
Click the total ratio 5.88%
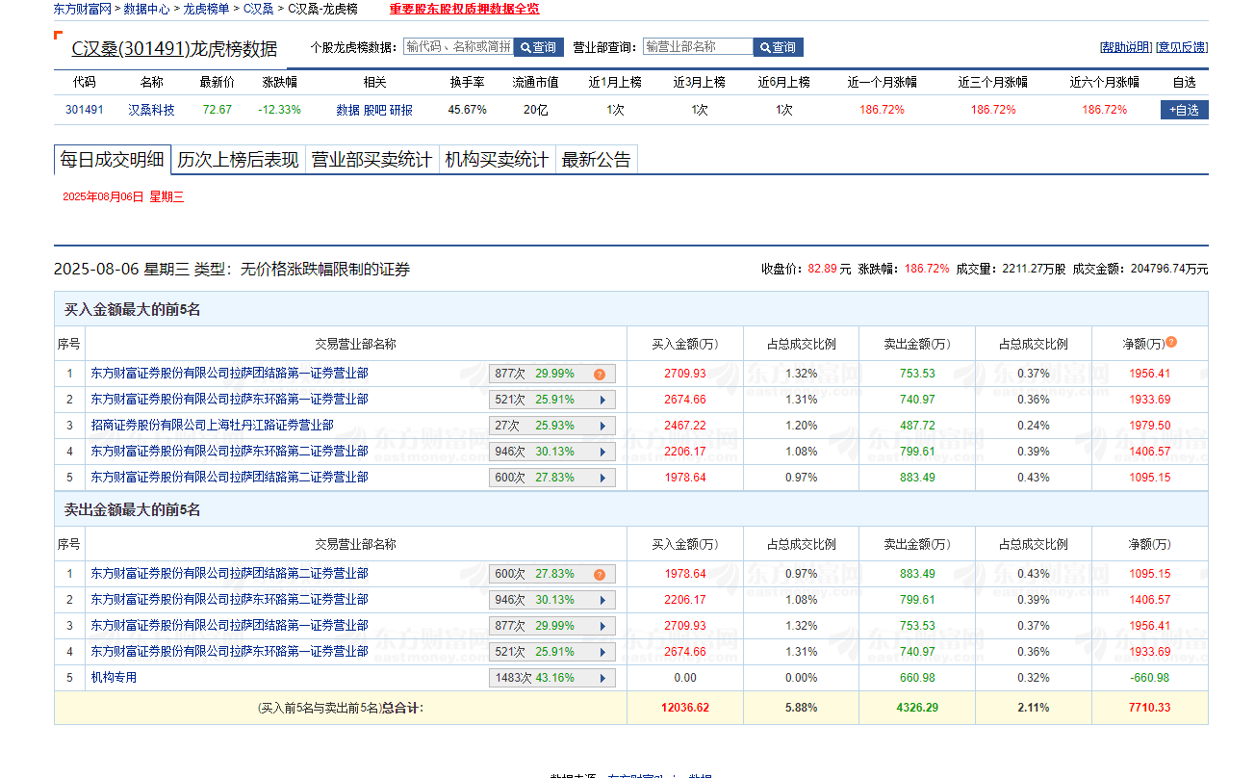pyautogui.click(x=802, y=708)
